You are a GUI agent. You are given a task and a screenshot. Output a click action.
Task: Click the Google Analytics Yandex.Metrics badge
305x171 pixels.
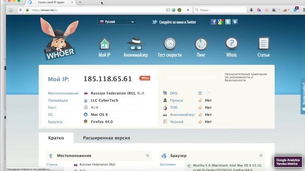[x=288, y=162]
